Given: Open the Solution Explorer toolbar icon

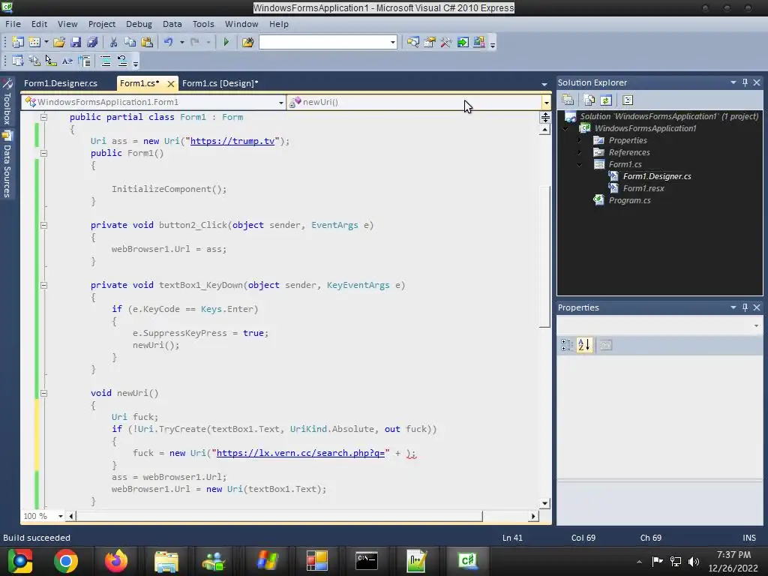Looking at the screenshot, I should 413,42.
